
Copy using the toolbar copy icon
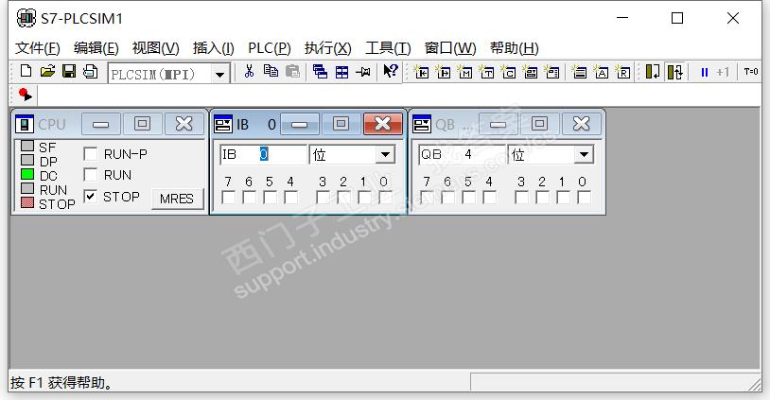(271, 72)
